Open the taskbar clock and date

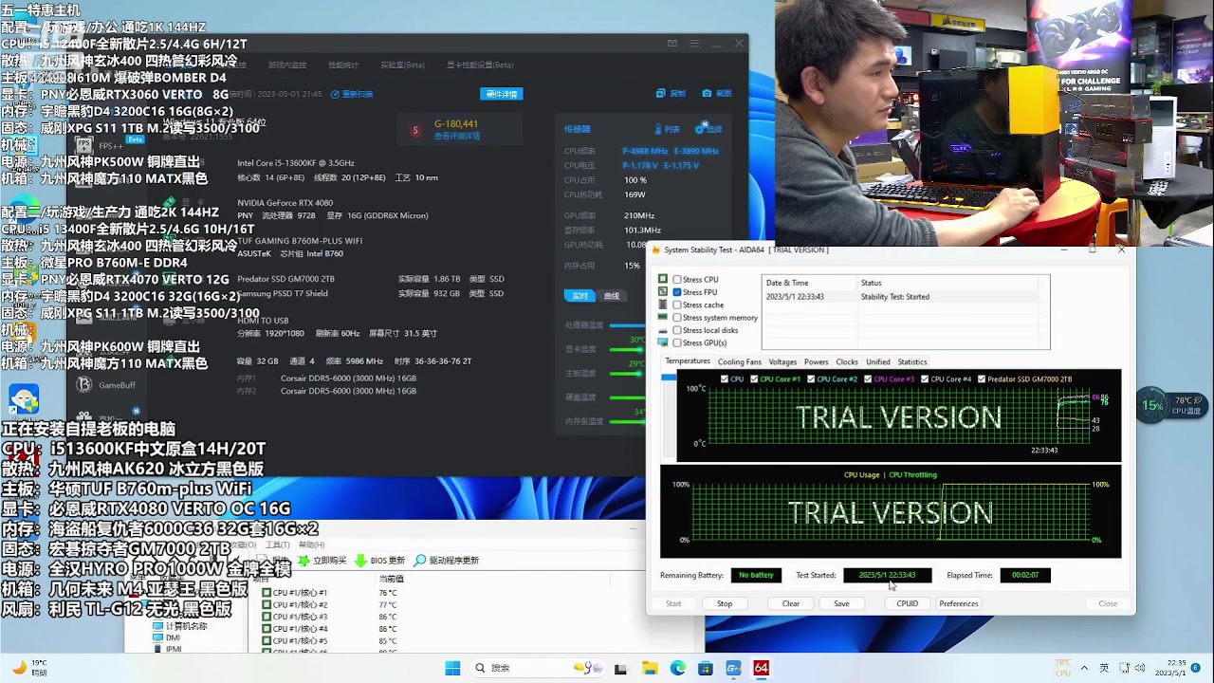pos(1168,668)
